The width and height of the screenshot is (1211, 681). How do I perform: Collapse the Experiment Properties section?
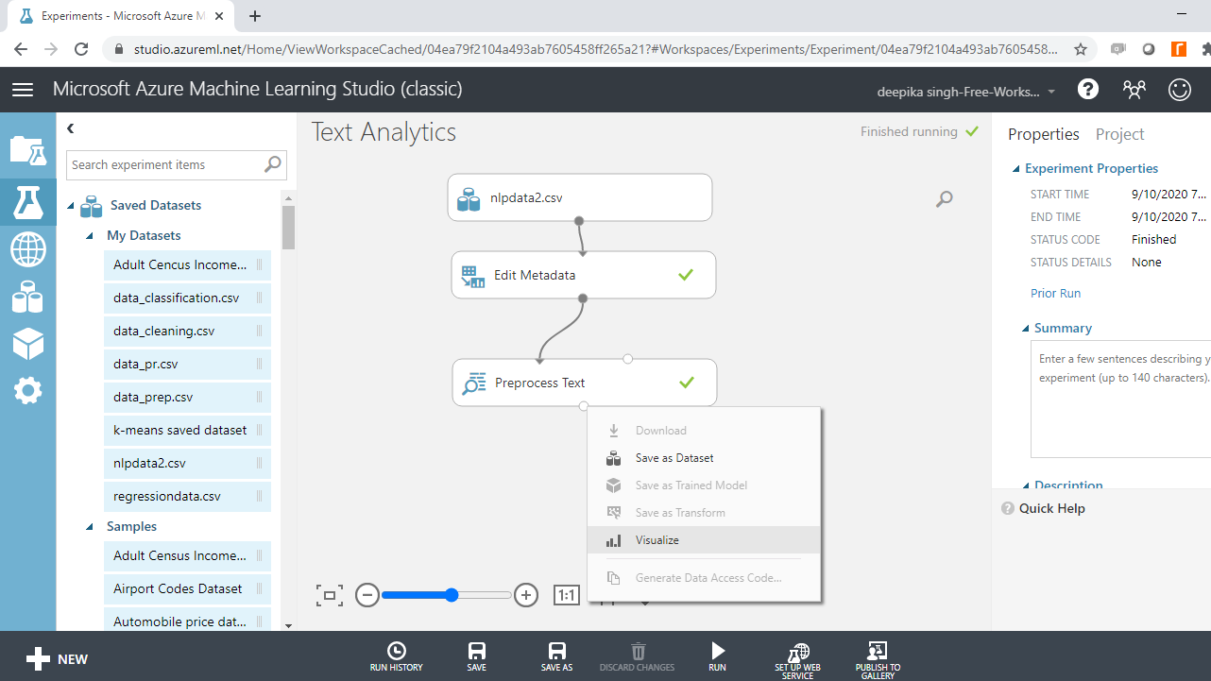tap(1016, 169)
